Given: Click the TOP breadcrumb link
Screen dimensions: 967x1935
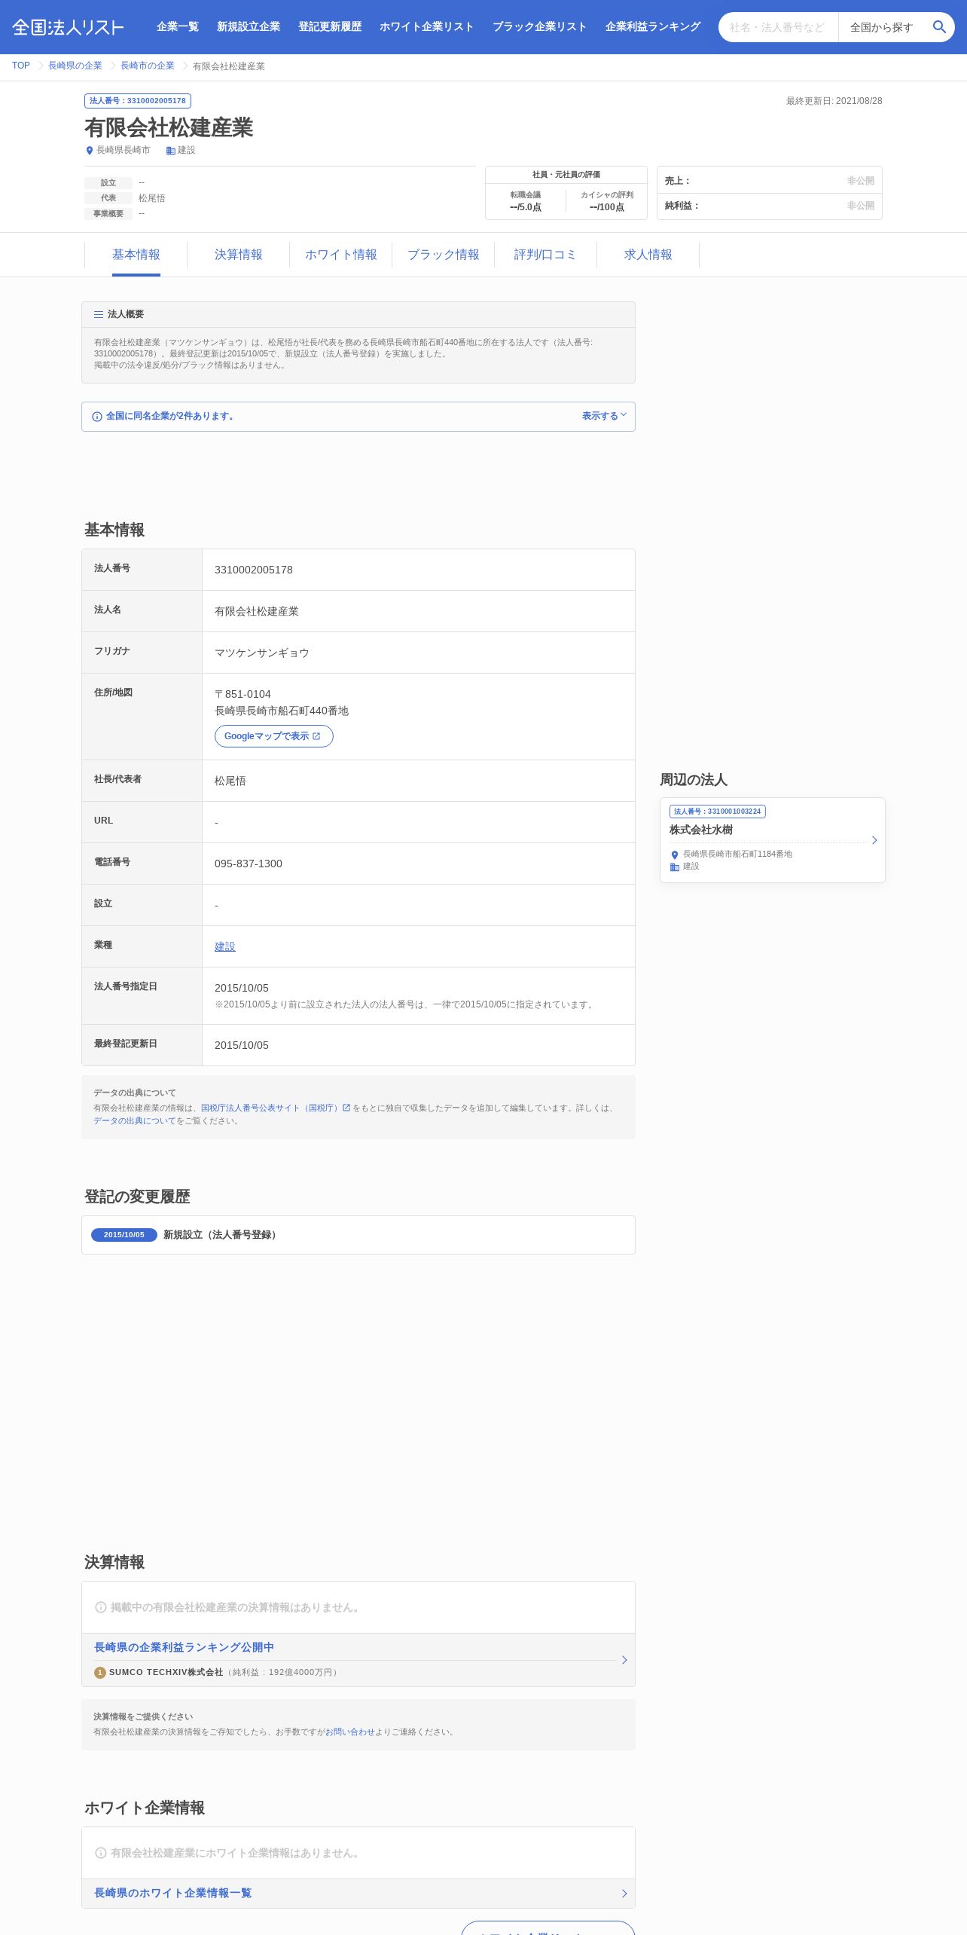Looking at the screenshot, I should [x=21, y=66].
